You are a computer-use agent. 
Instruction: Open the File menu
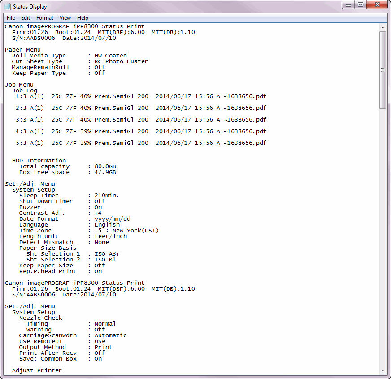tap(11, 18)
